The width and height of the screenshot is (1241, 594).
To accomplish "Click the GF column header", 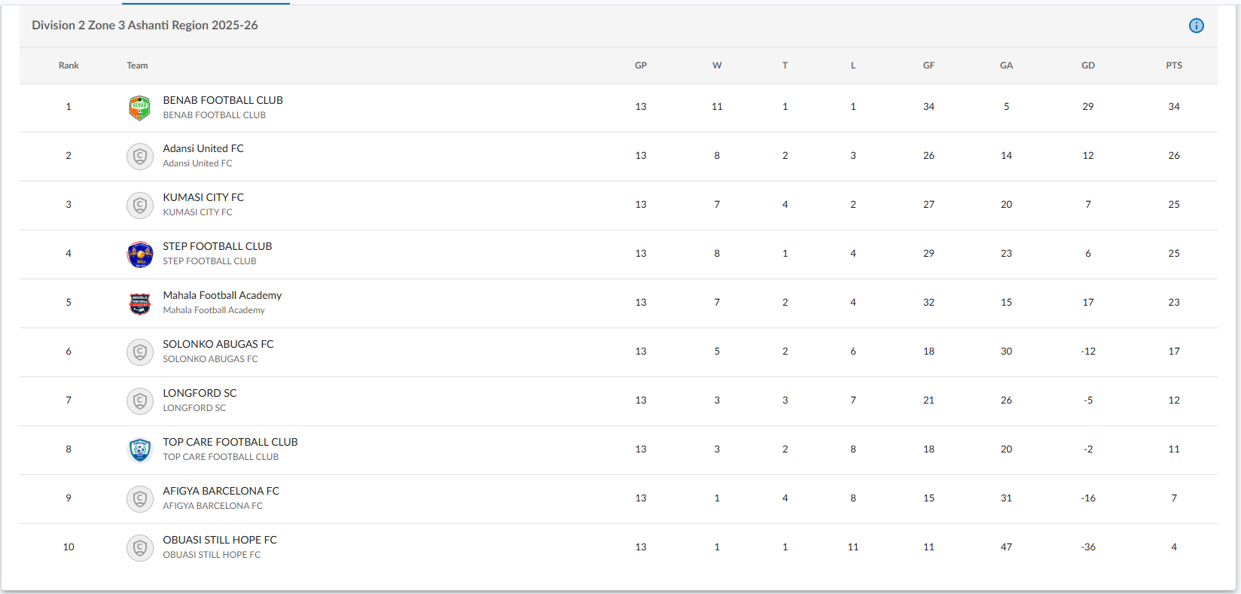I will tap(928, 65).
